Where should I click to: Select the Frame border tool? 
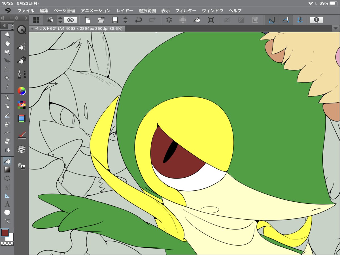click(7, 187)
